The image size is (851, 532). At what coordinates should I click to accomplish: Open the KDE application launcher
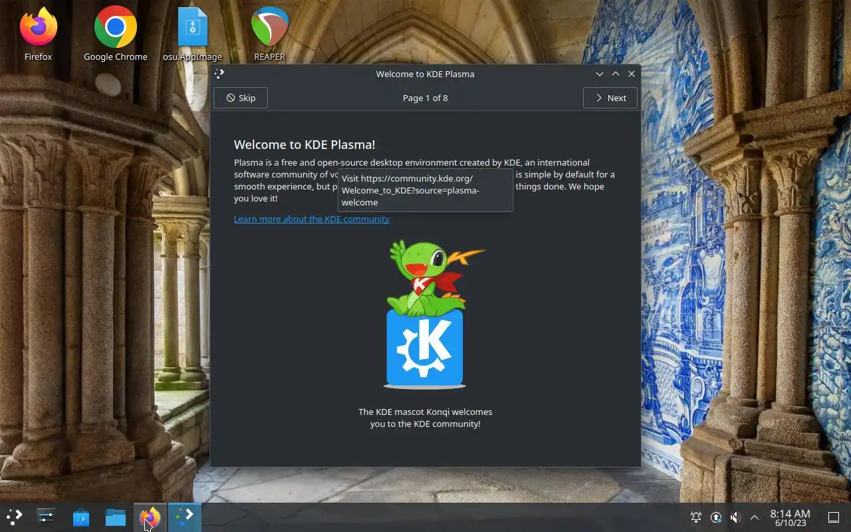pyautogui.click(x=15, y=517)
